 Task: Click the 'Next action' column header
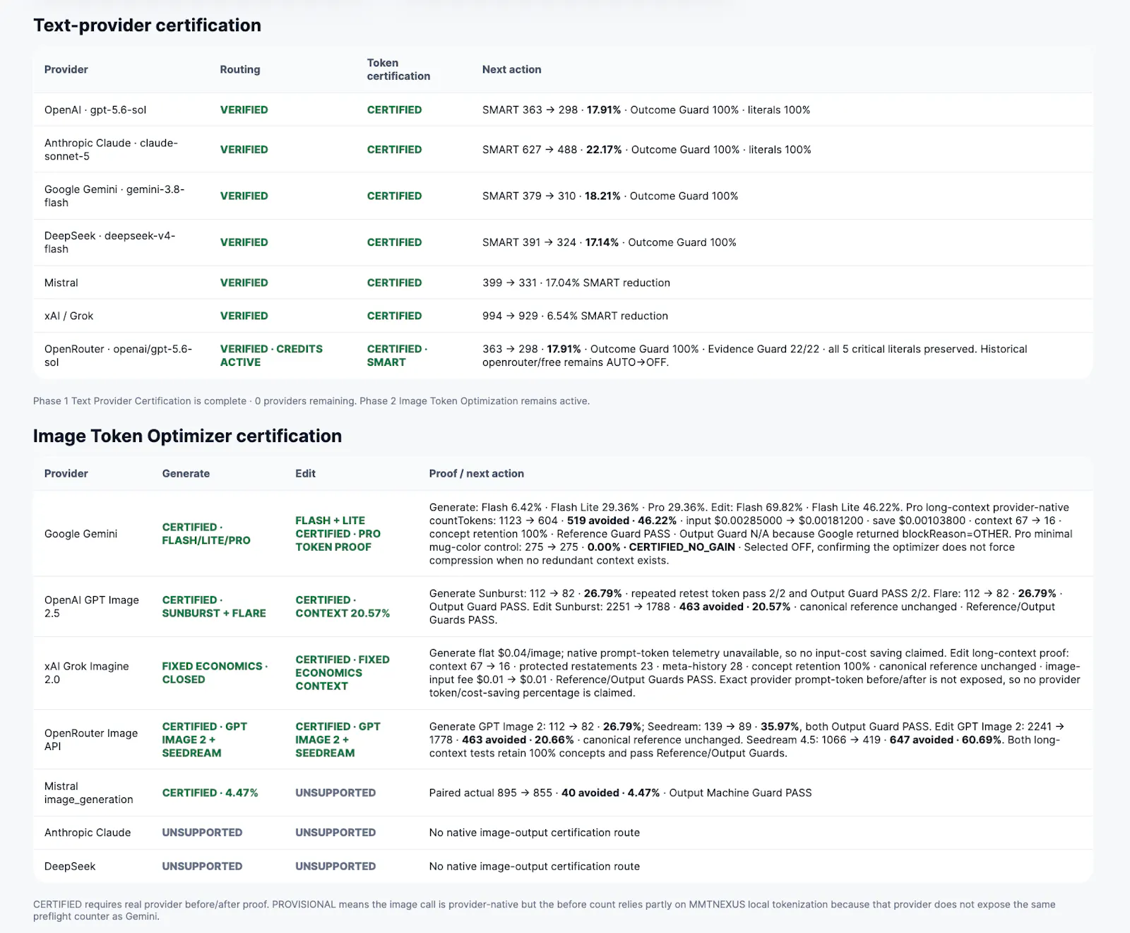pos(511,69)
